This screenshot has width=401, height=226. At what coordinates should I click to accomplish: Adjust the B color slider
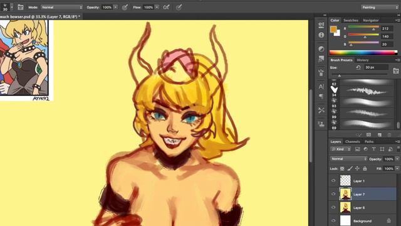coord(363,44)
